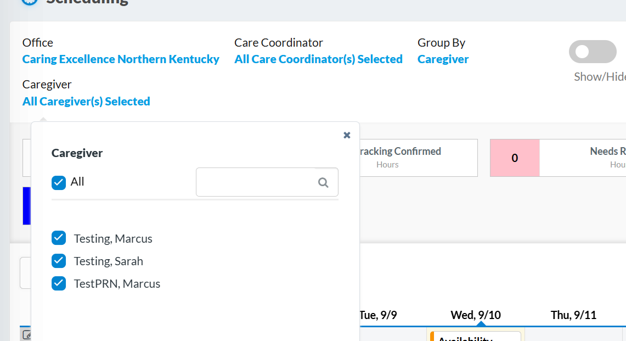Select the Thu, 9/11 column header
The image size is (626, 341).
[x=573, y=315]
